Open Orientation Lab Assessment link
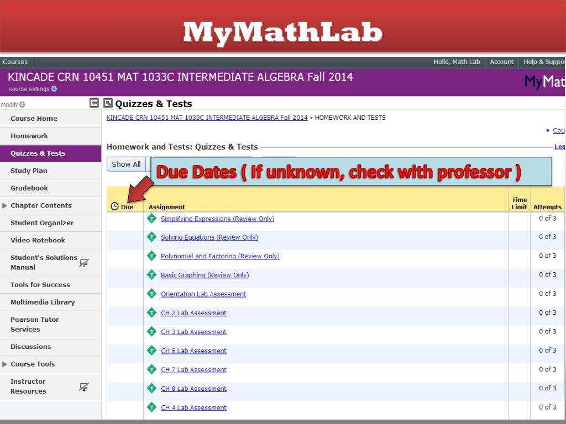 203,294
